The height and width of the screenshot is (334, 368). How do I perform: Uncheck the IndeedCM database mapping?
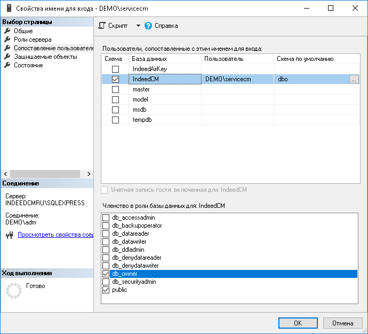[x=115, y=79]
